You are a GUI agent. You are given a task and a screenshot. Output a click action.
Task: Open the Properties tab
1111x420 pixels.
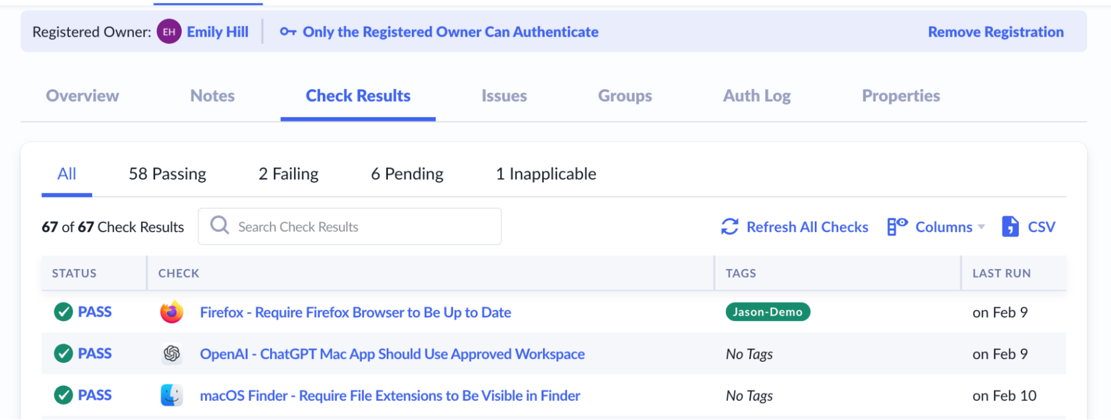click(900, 96)
